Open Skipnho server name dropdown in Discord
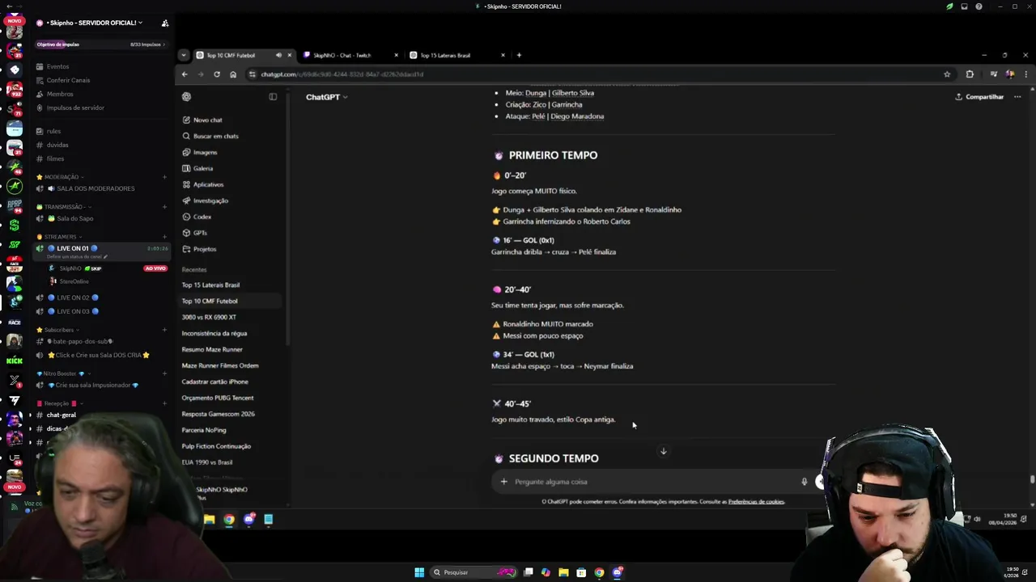The height and width of the screenshot is (582, 1036). tap(94, 23)
